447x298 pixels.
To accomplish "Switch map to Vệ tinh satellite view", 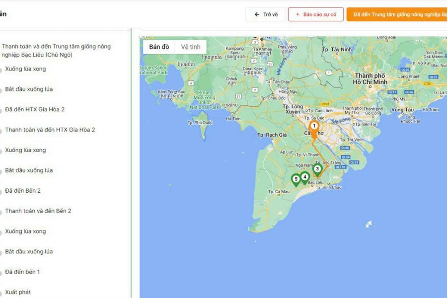I will point(190,47).
